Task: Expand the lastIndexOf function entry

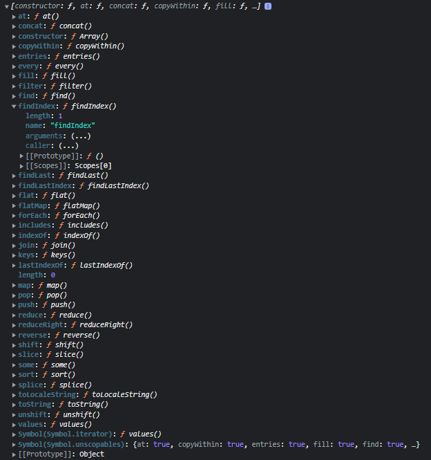Action: [14, 266]
